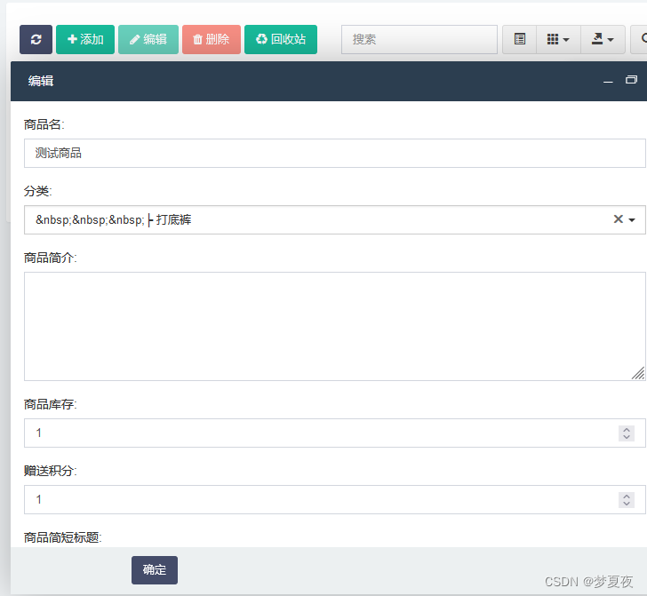Click the 商品简介 textarea
The height and width of the screenshot is (596, 647).
[x=335, y=326]
